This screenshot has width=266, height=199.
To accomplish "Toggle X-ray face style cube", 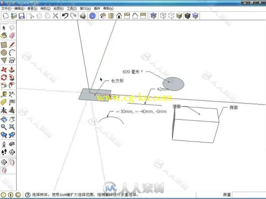I will 153,16.
